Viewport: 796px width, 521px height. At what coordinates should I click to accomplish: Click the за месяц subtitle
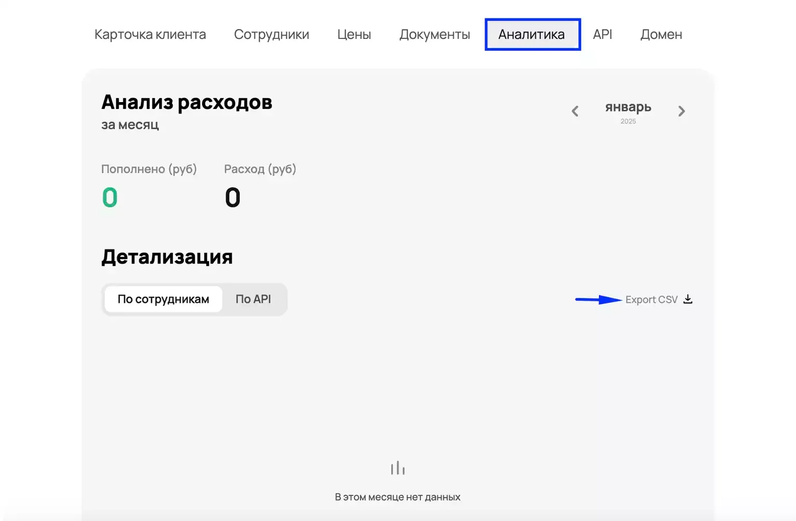pyautogui.click(x=130, y=124)
